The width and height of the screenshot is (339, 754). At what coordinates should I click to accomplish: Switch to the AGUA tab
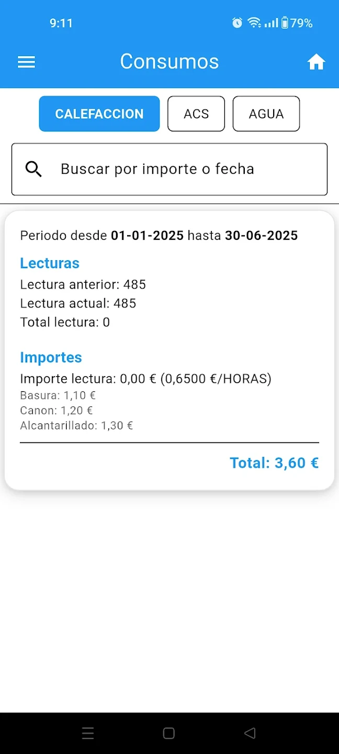[266, 114]
